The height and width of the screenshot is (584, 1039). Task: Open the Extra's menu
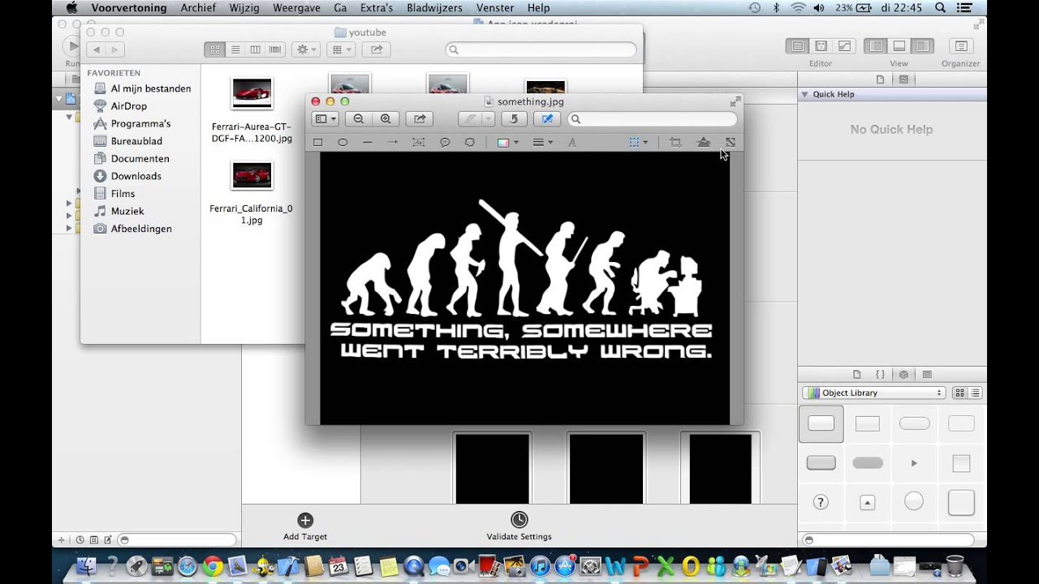375,7
